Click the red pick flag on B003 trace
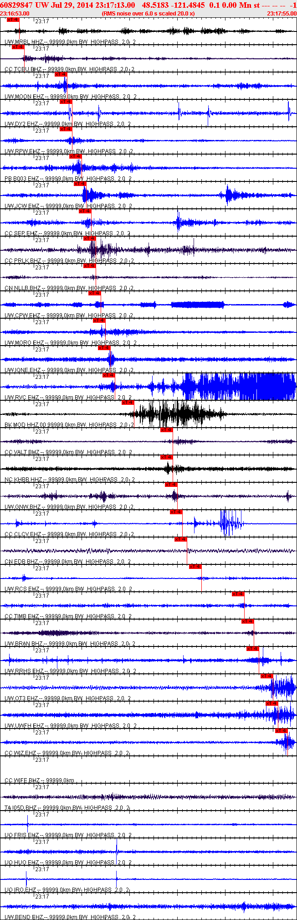The width and height of the screenshot is (297, 920). (x=75, y=156)
